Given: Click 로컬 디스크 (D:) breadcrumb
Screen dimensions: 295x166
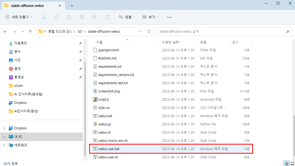Looking at the screenshot, I should point(60,31).
